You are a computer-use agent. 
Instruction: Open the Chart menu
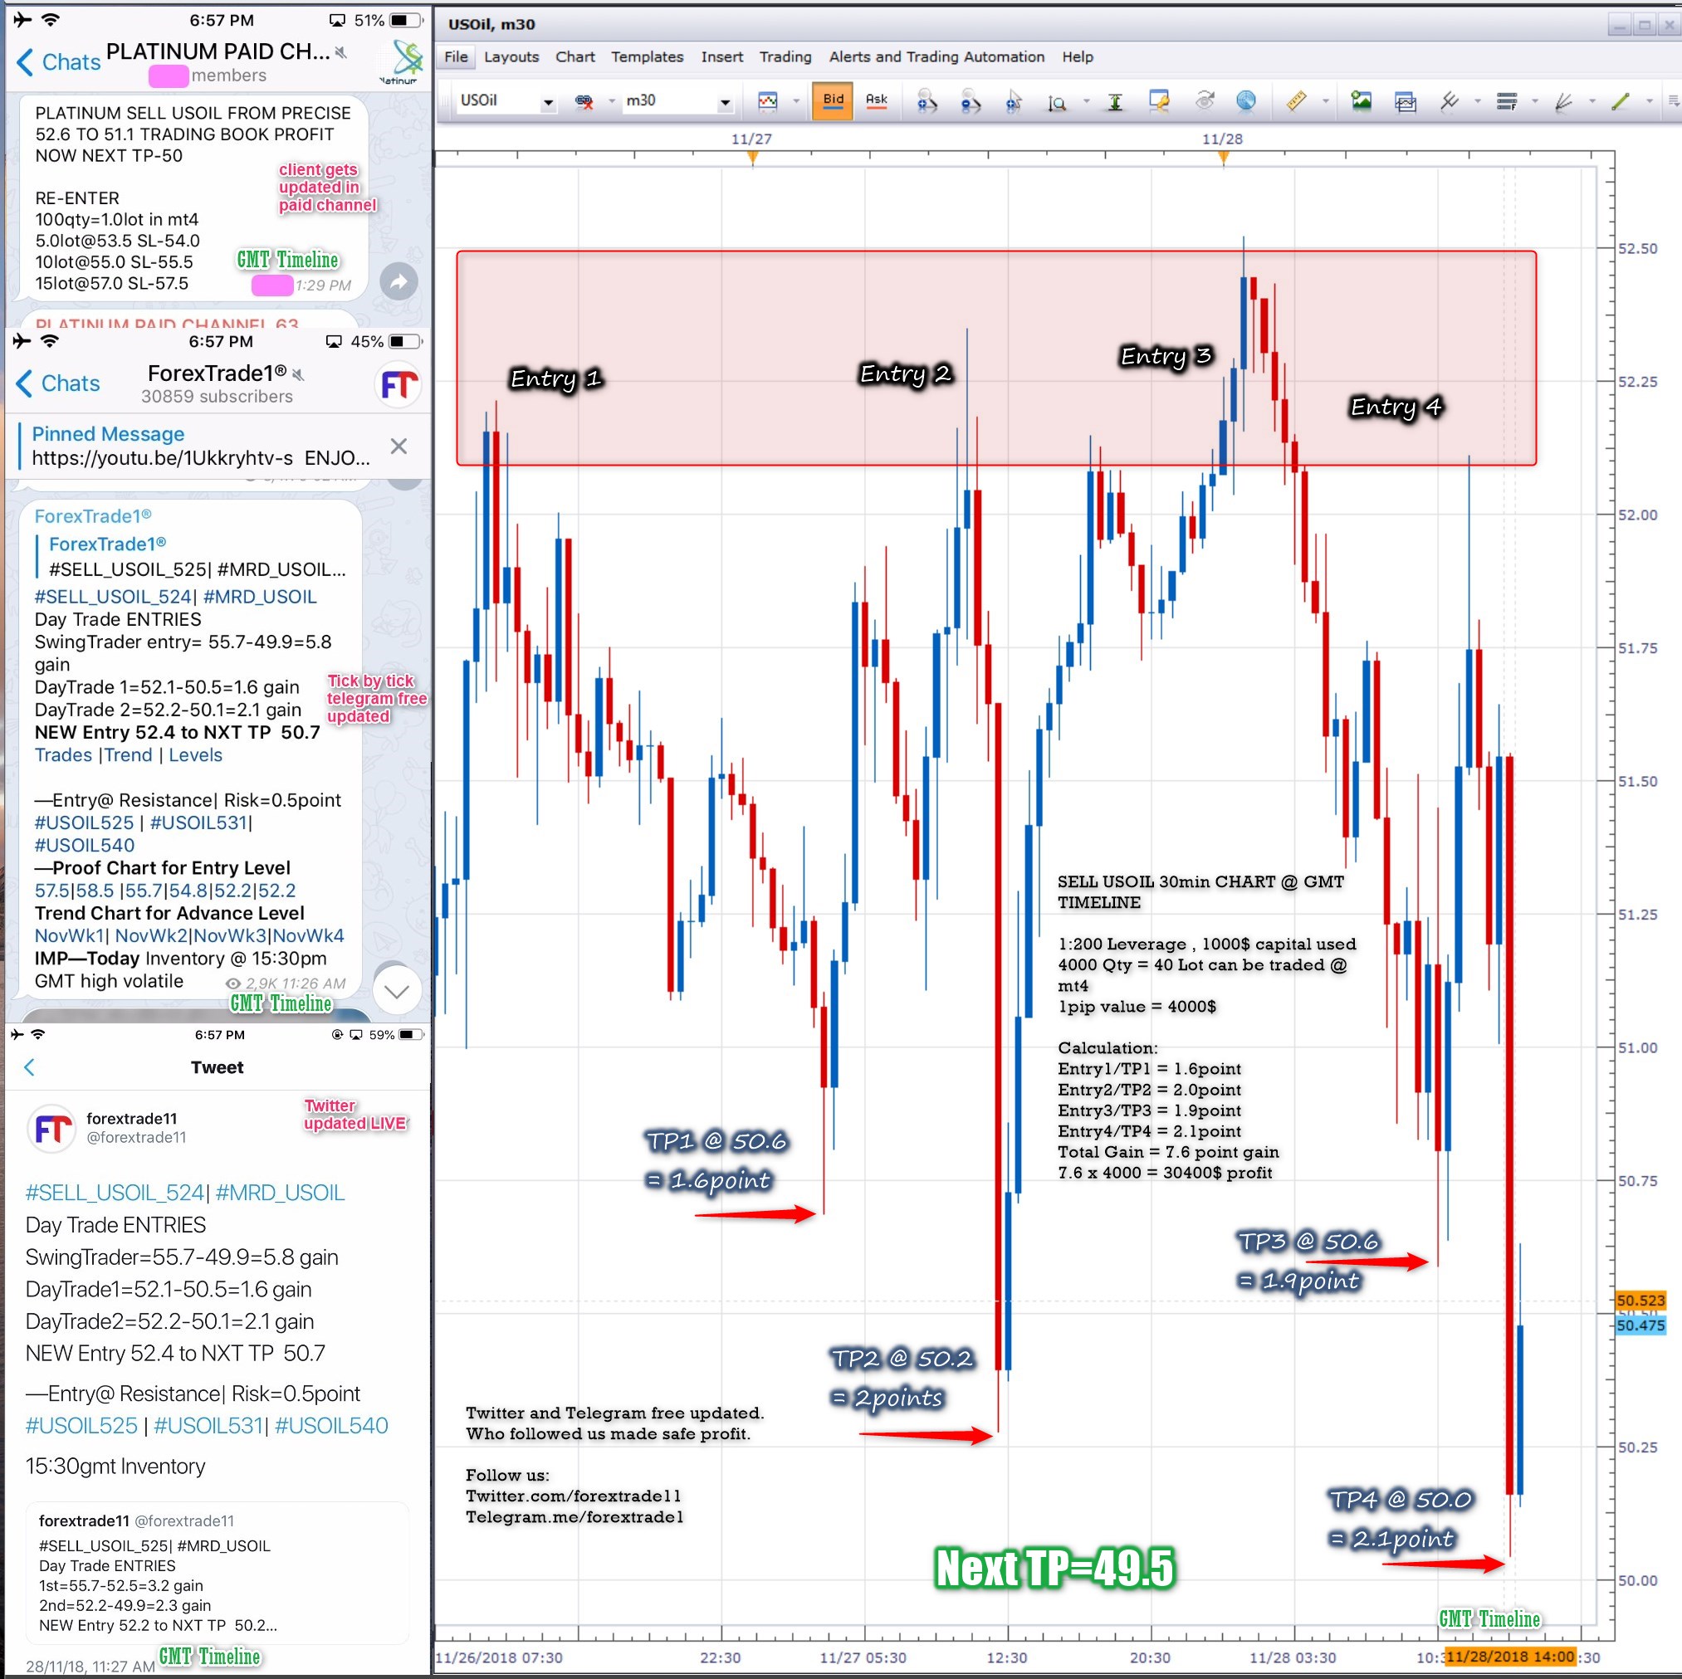point(575,56)
